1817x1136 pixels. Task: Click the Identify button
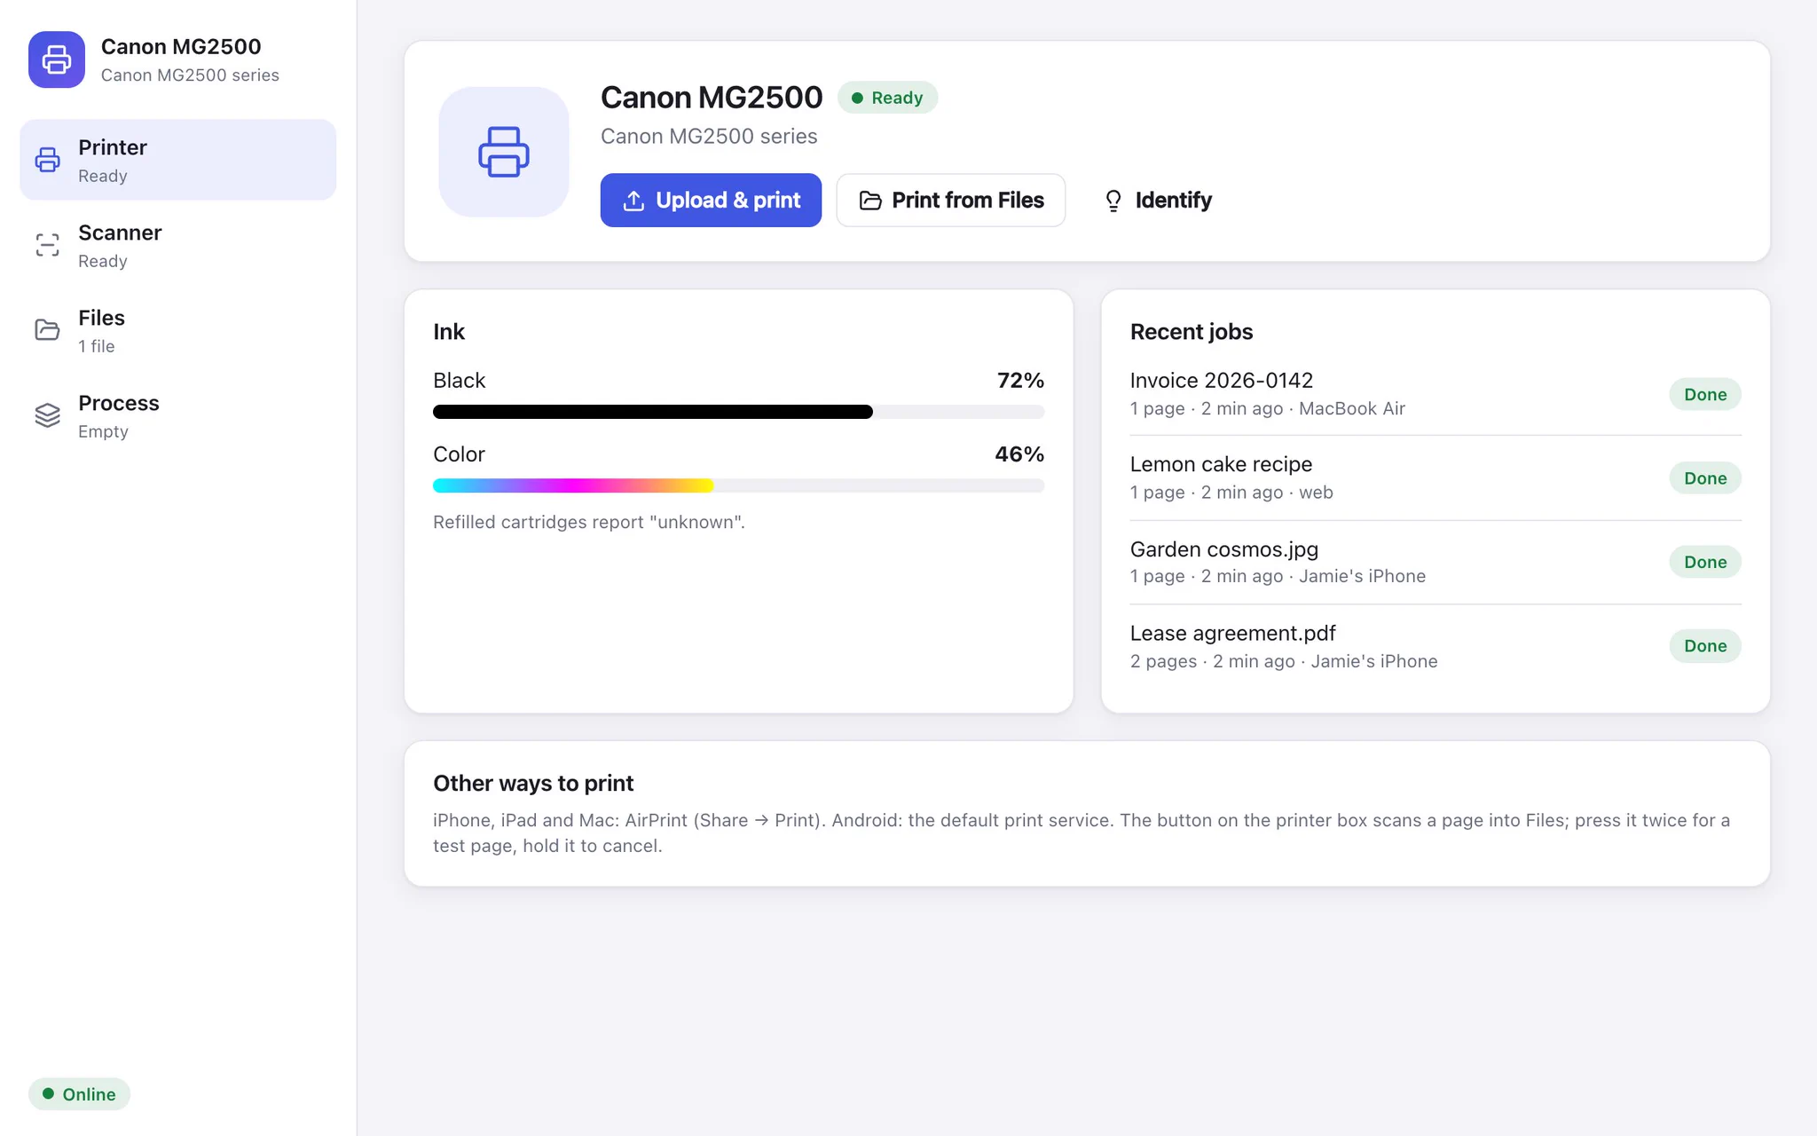pos(1157,201)
